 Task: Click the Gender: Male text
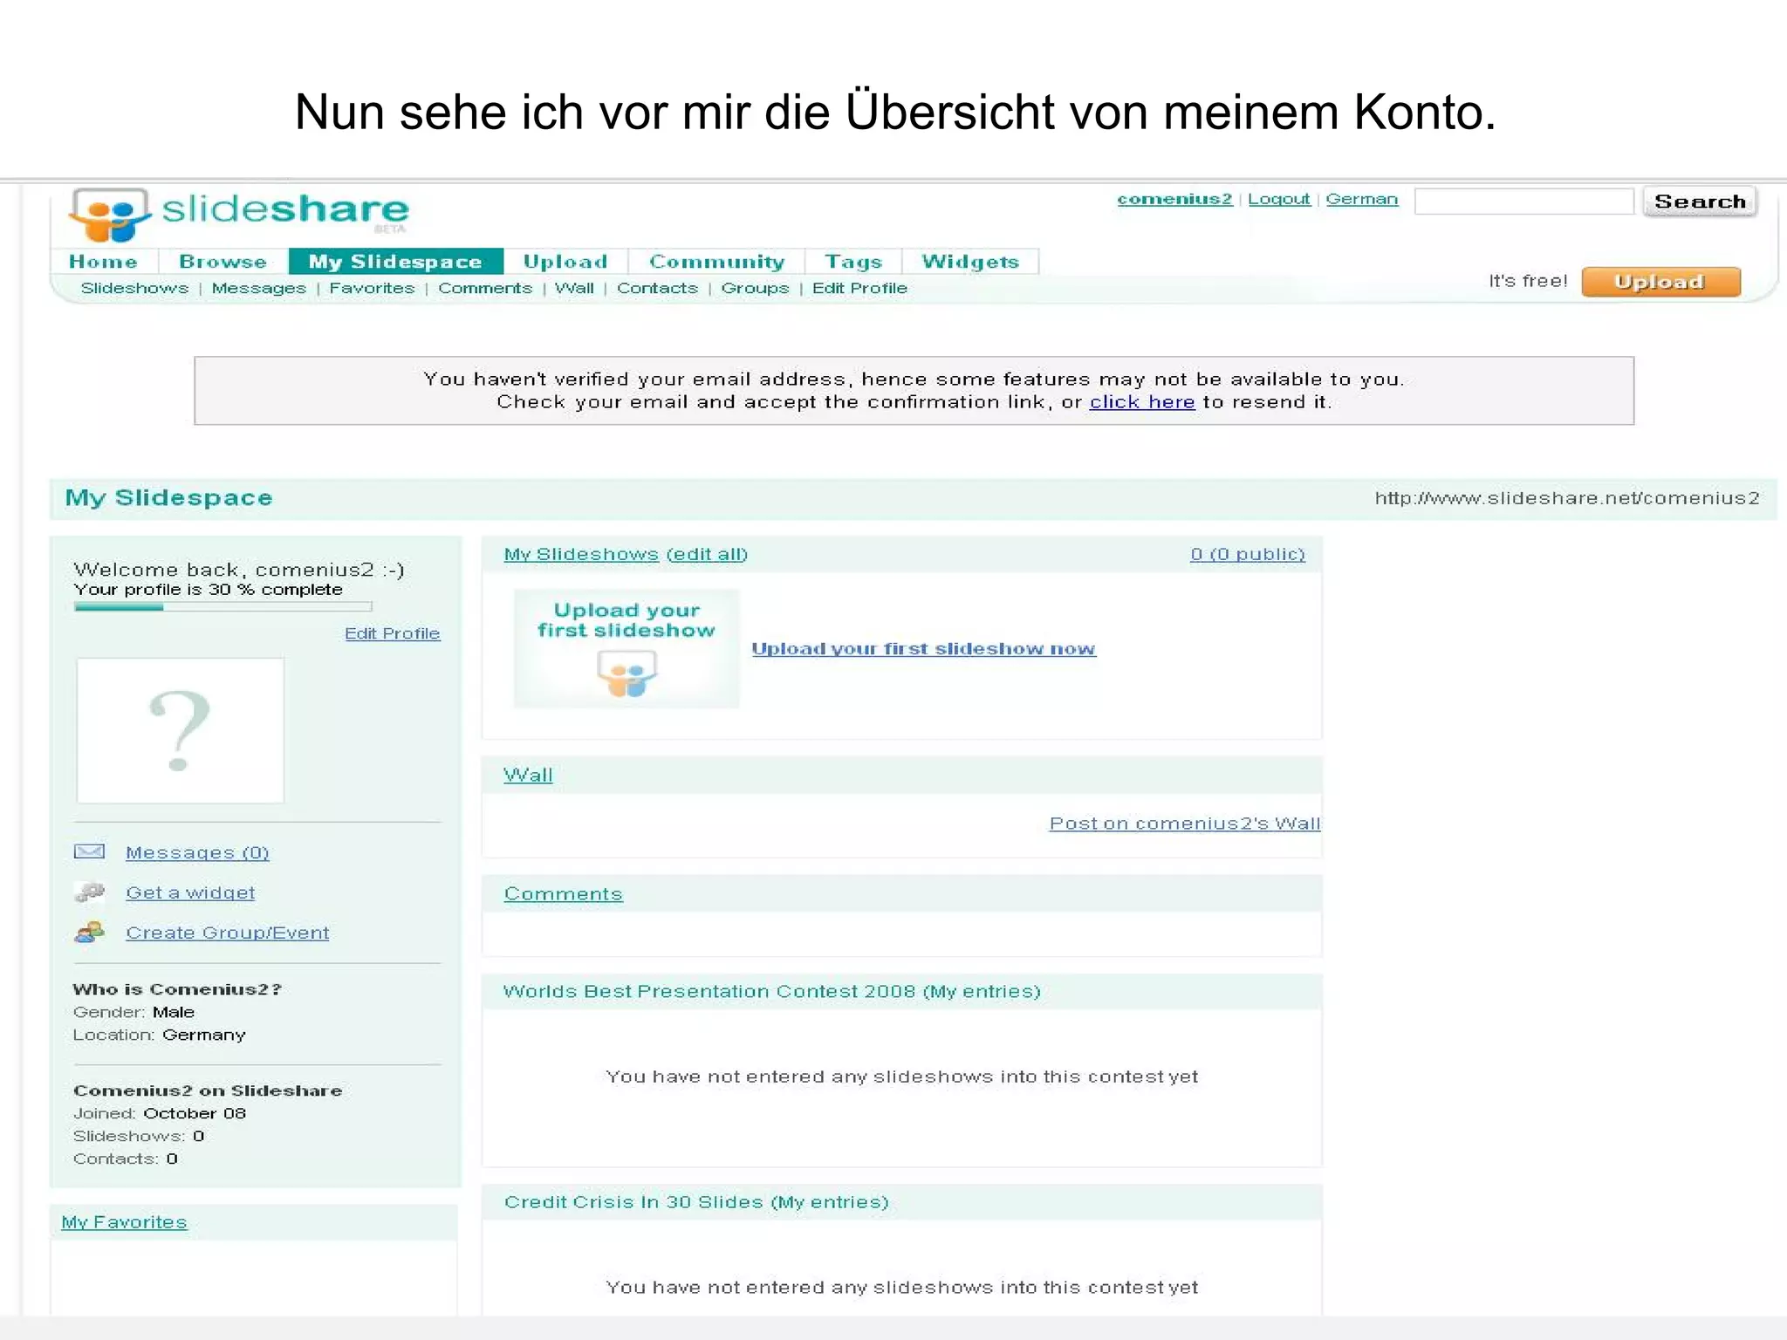click(x=134, y=1012)
